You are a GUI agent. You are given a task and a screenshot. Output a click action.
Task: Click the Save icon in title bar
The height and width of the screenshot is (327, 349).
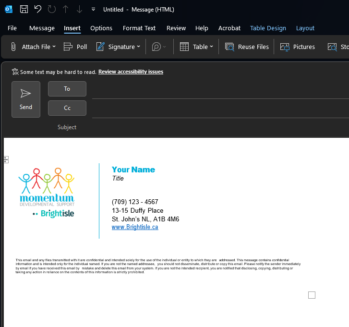tap(24, 9)
